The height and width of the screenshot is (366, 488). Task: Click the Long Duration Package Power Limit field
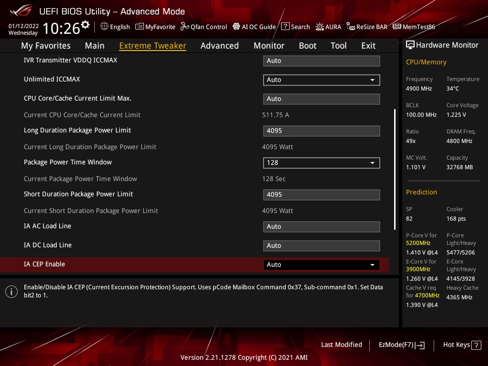(321, 131)
